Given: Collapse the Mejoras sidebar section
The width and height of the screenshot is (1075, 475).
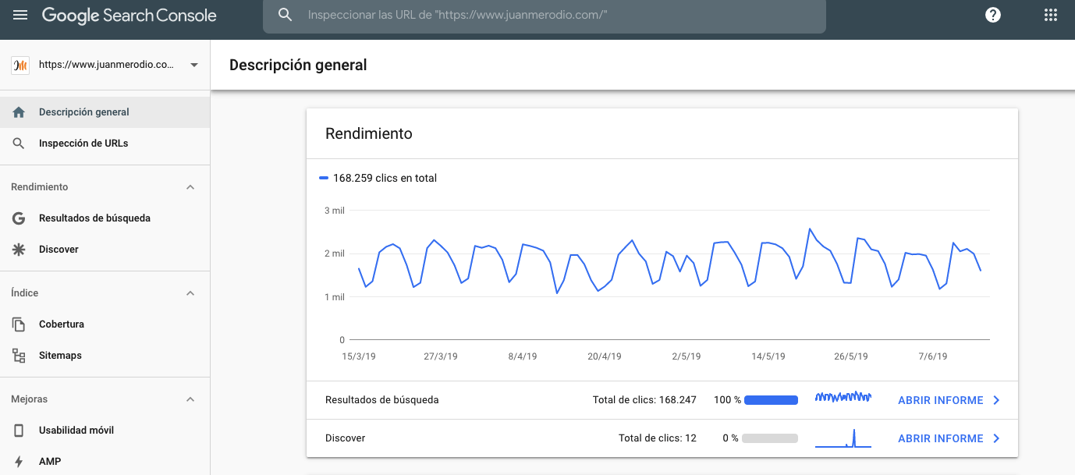Looking at the screenshot, I should pos(190,399).
